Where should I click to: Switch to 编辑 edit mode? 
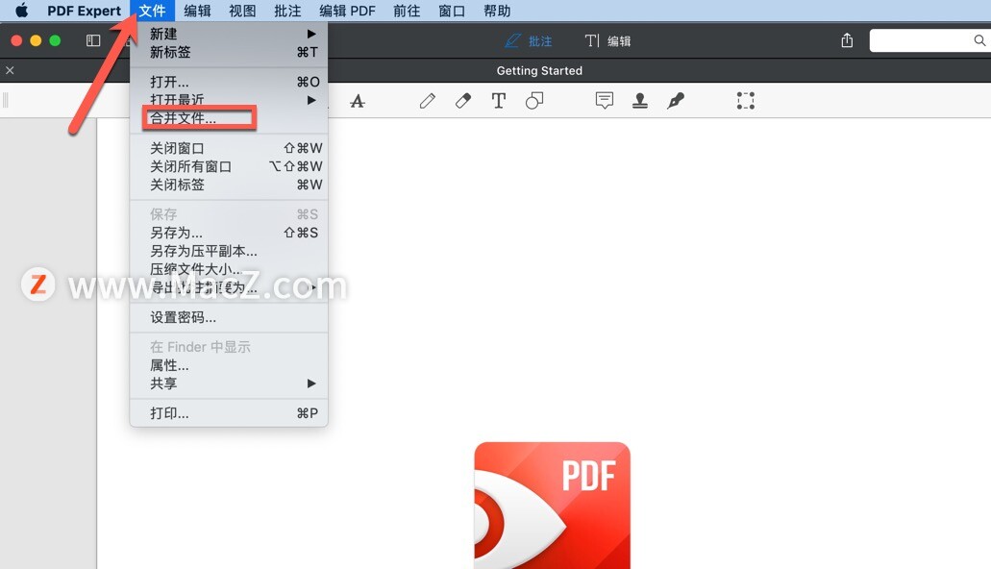coord(607,41)
